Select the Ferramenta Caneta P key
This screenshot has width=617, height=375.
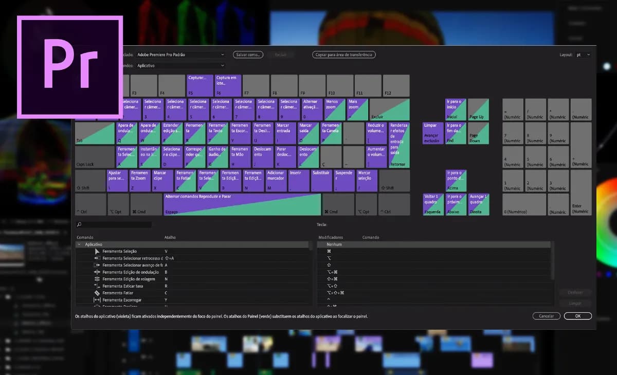click(331, 133)
